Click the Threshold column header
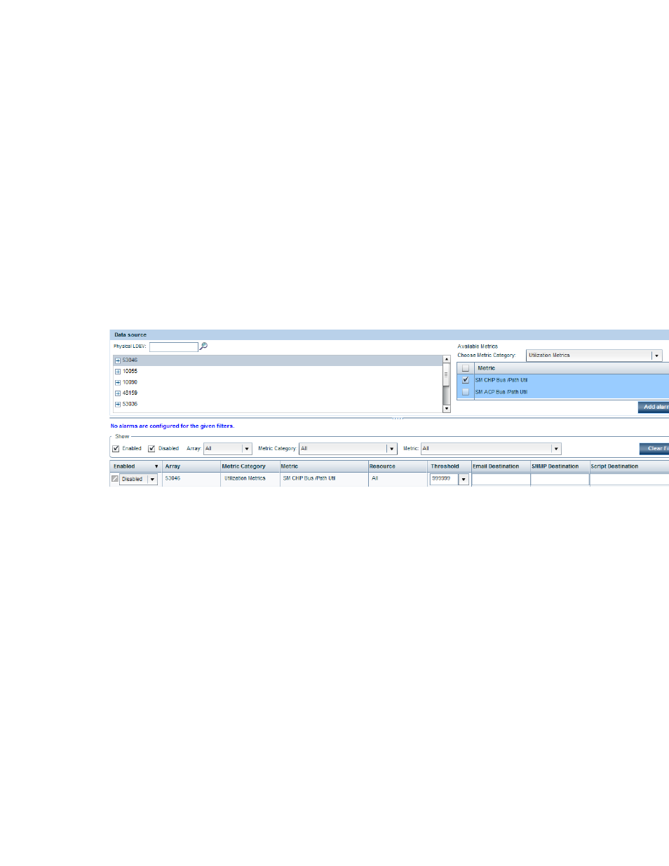This screenshot has width=669, height=866. (x=450, y=466)
